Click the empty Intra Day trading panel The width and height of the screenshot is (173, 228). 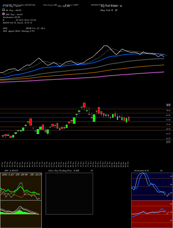point(69,193)
